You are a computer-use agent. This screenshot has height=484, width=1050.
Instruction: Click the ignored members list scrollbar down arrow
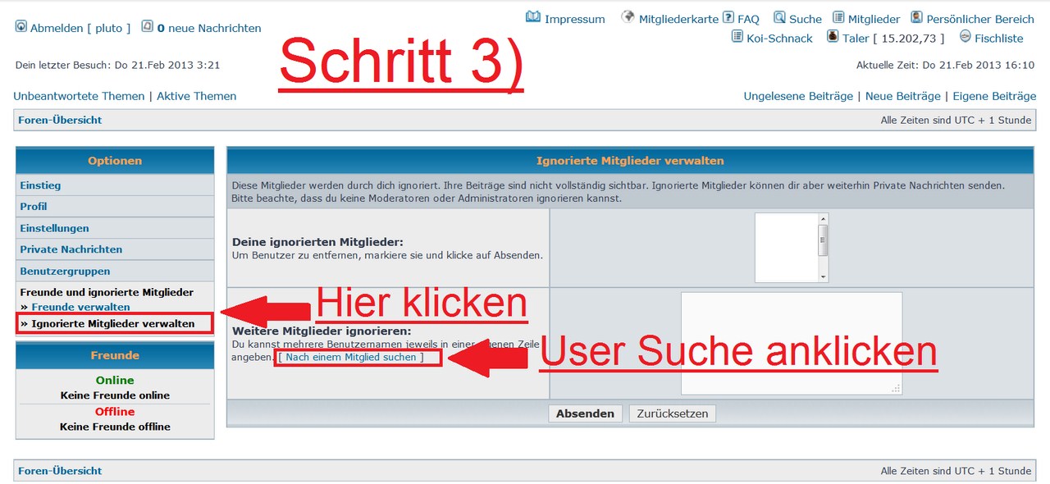(824, 277)
